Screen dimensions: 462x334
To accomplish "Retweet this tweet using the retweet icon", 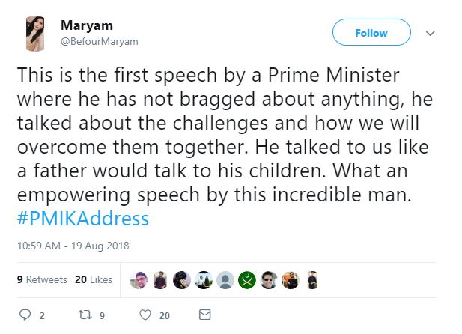I will (85, 315).
